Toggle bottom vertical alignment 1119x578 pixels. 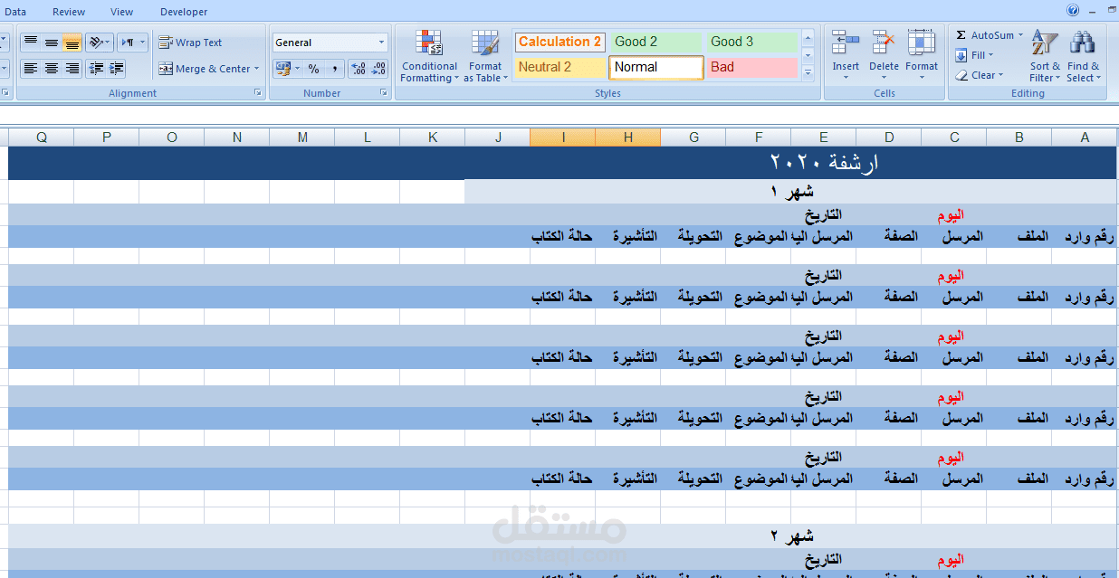click(x=72, y=43)
